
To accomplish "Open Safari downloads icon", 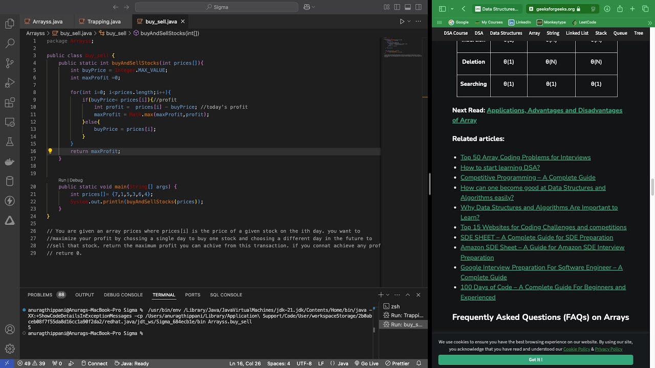I will (x=607, y=9).
